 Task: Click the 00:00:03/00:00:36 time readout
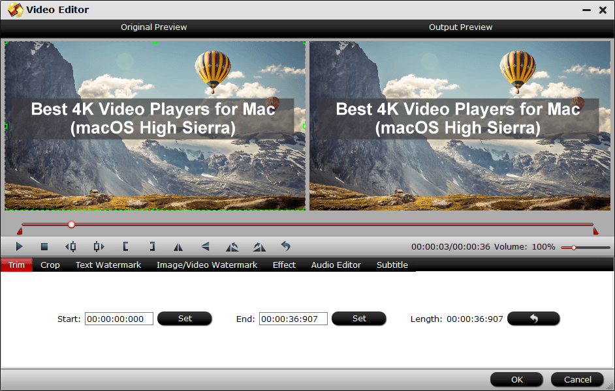450,247
